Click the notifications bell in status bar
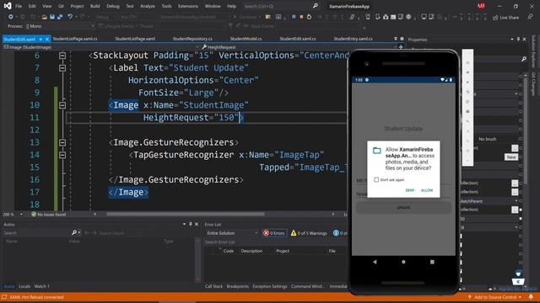 pyautogui.click(x=531, y=297)
